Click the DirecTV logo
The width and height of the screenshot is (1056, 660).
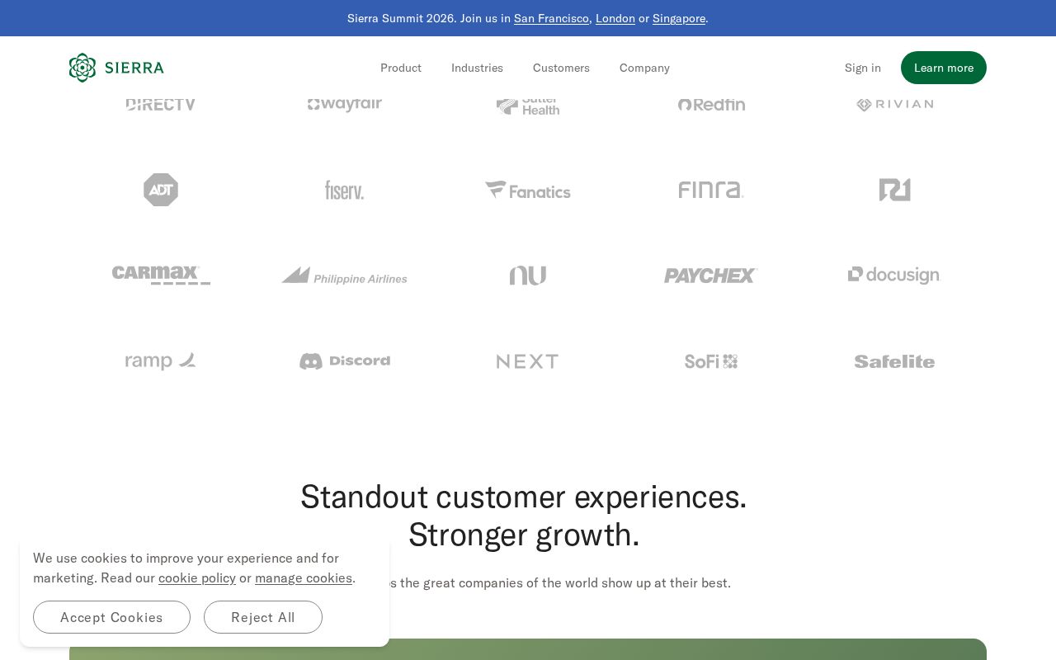point(161,105)
